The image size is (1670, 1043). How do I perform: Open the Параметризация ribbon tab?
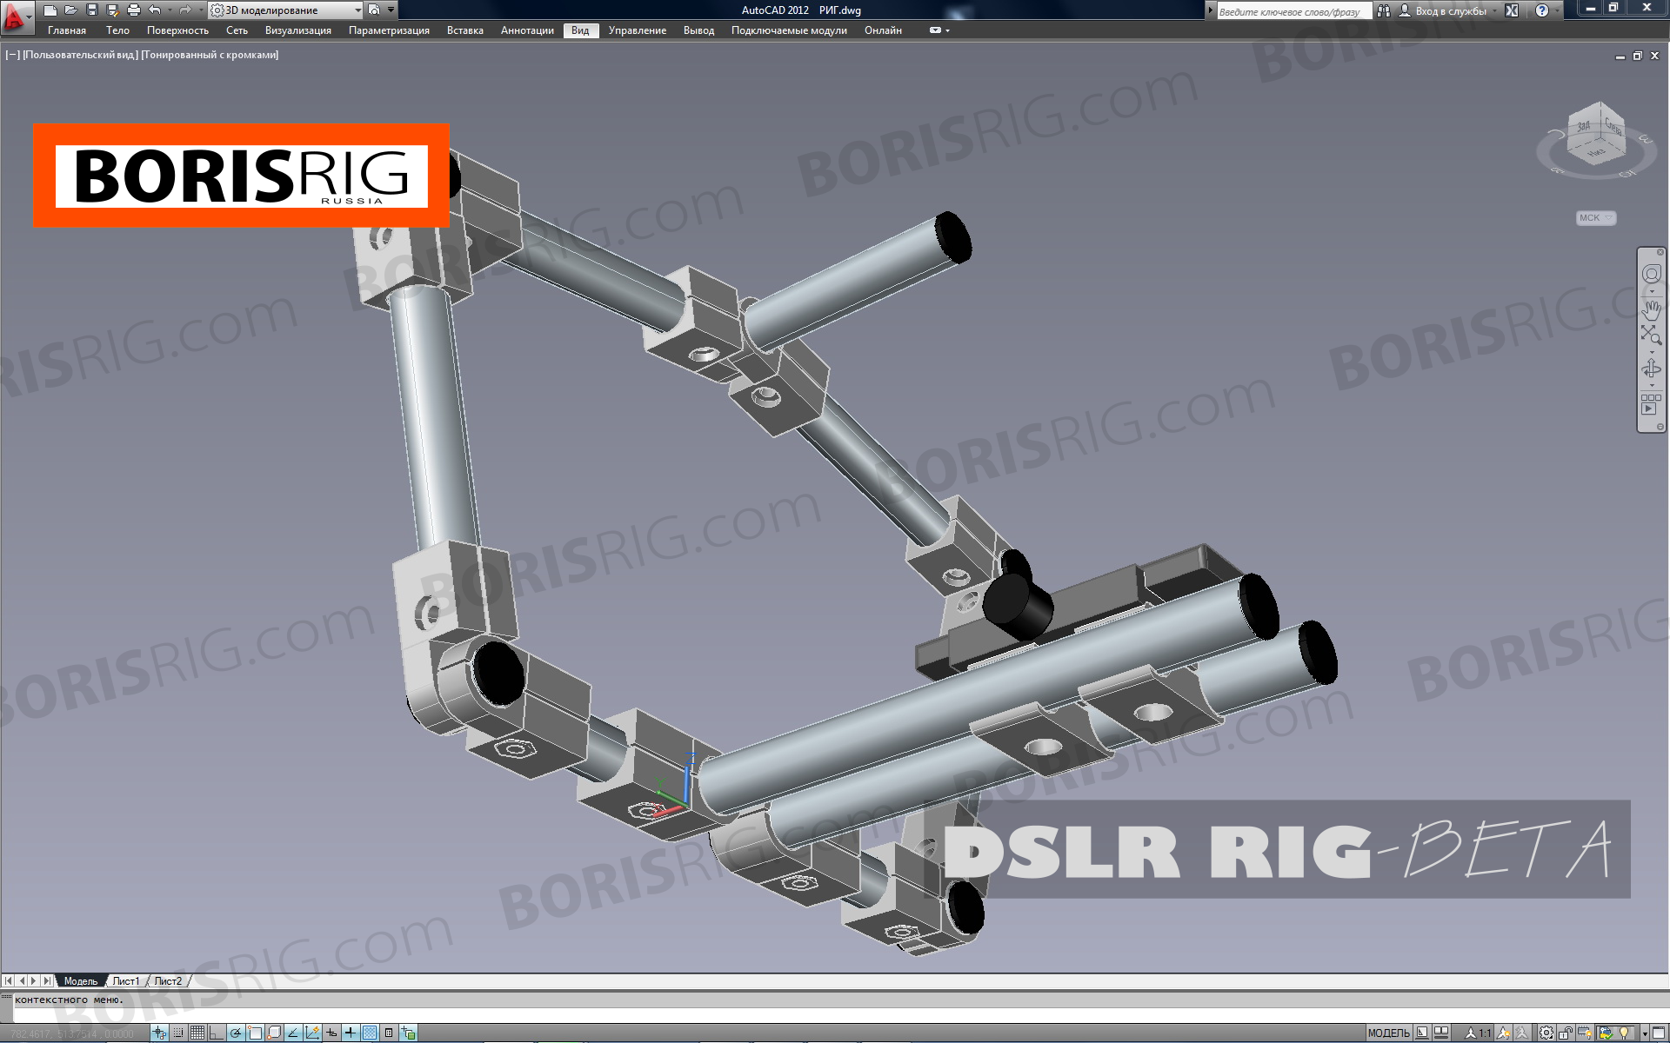pos(389,30)
